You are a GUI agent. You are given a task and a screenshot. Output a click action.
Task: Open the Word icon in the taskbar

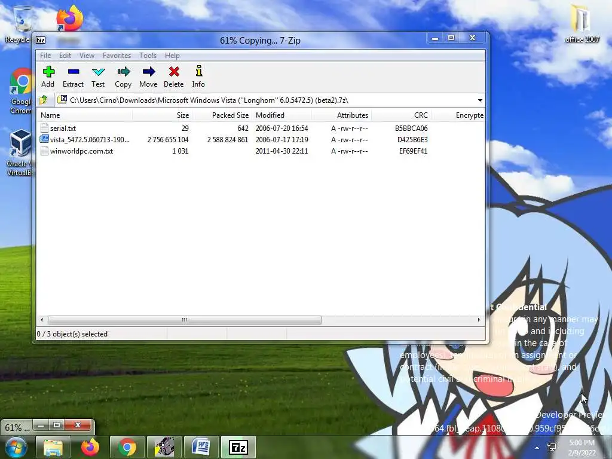click(x=201, y=447)
